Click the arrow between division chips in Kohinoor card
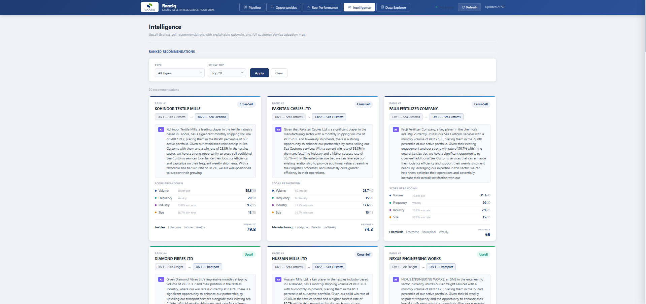Viewport: 646px width, 304px height. (x=192, y=117)
